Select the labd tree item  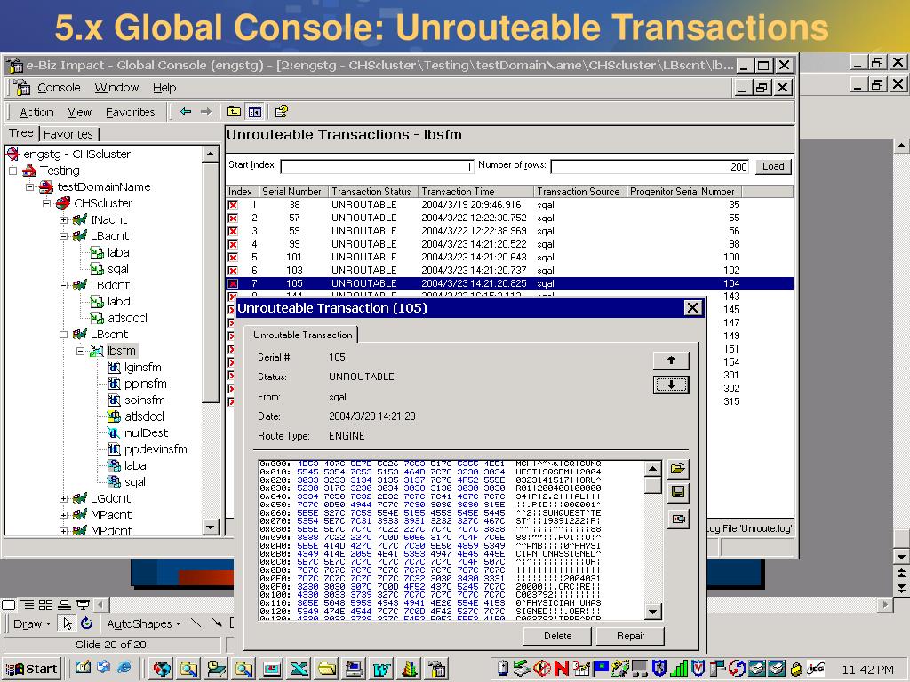point(118,302)
